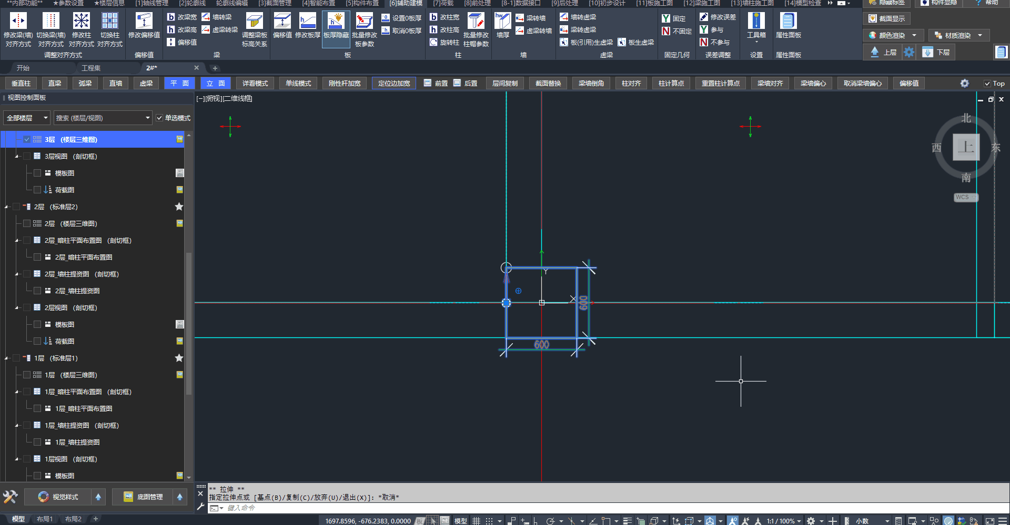The image size is (1010, 525).
Task: Expand the 颜色渲染 dropdown
Action: point(914,36)
